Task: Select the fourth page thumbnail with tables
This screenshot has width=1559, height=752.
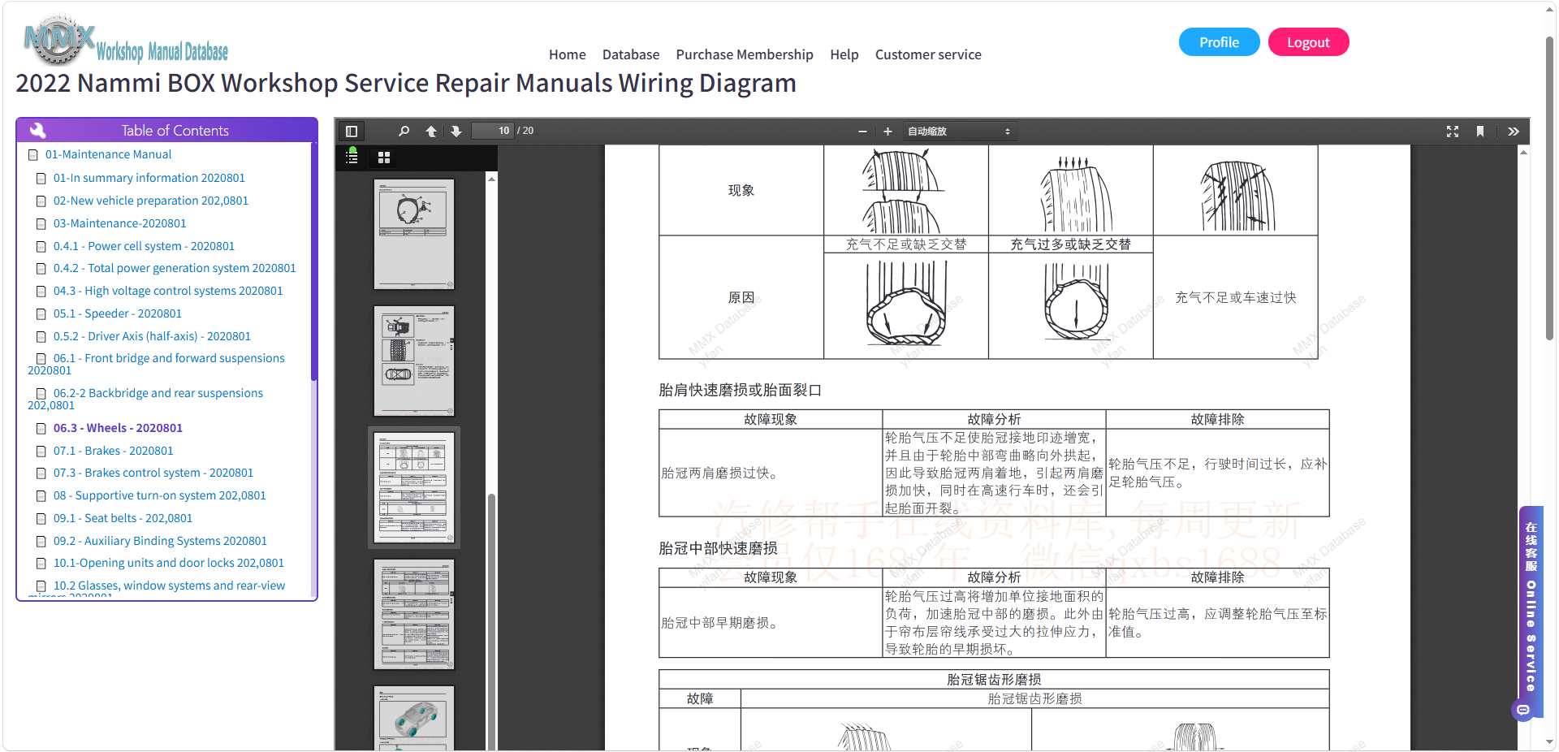Action: point(414,614)
